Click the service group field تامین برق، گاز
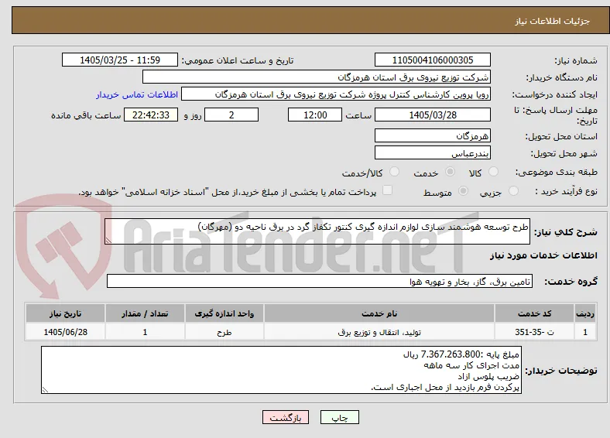610x438 pixels. click(320, 281)
